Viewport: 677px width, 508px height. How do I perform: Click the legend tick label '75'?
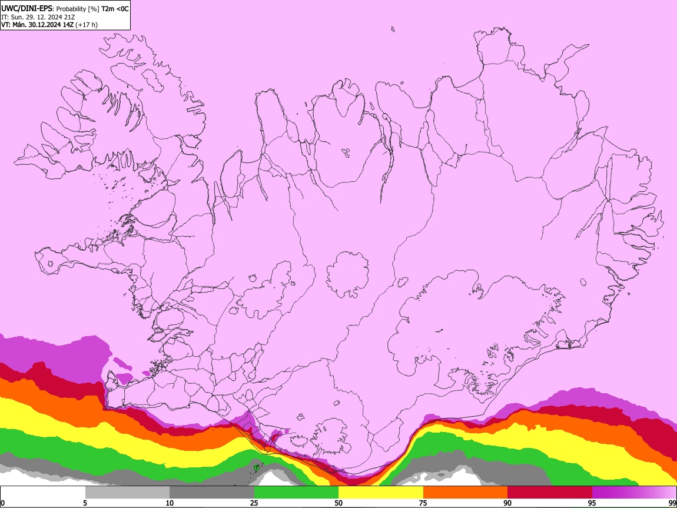click(x=423, y=503)
